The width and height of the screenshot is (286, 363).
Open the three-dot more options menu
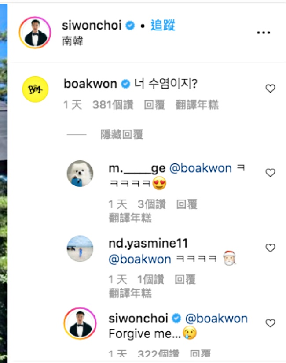[264, 33]
